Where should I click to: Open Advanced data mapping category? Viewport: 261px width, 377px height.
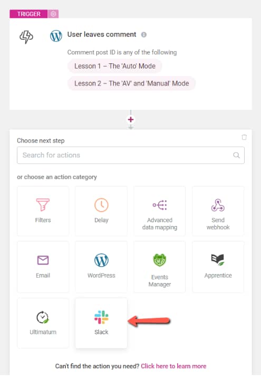pyautogui.click(x=159, y=211)
